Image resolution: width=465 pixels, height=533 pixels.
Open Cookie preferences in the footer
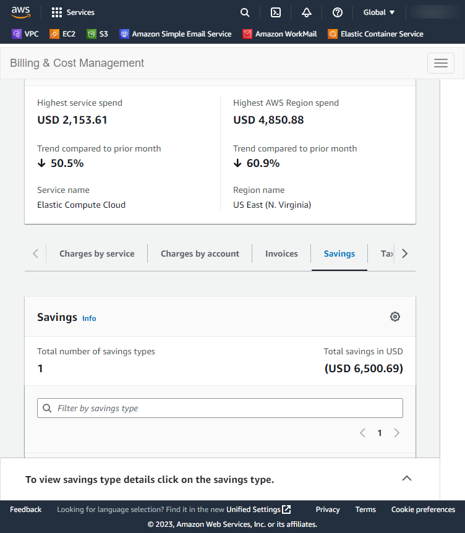pyautogui.click(x=423, y=510)
